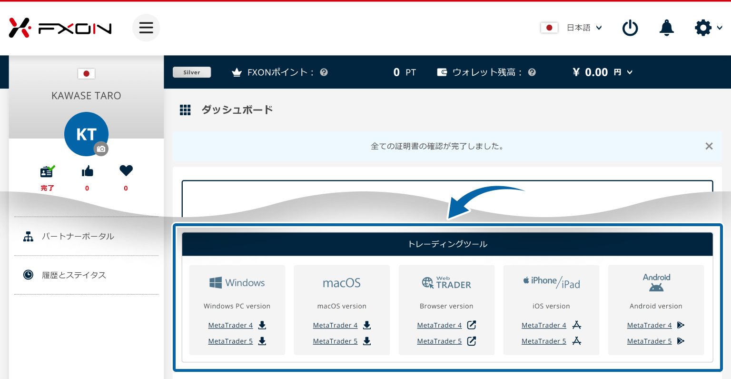Download Windows MetaTrader 5
The image size is (731, 379).
pos(230,341)
